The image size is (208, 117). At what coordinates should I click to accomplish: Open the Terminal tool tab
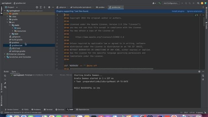[x=48, y=110]
